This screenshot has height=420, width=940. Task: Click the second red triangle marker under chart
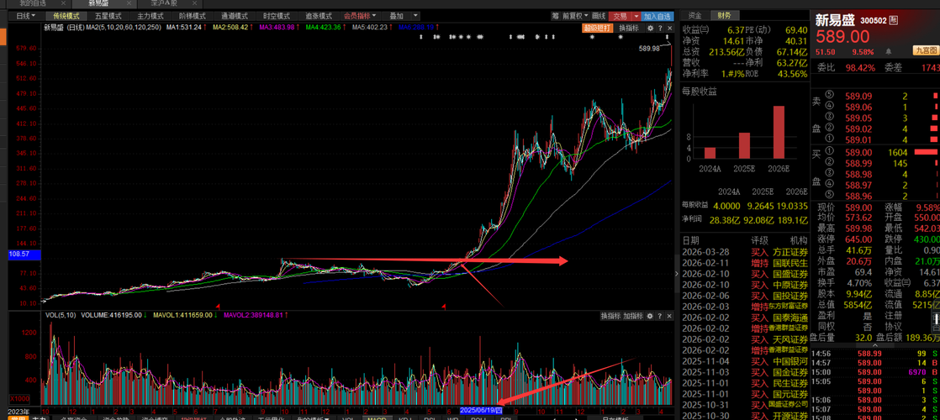click(x=444, y=307)
